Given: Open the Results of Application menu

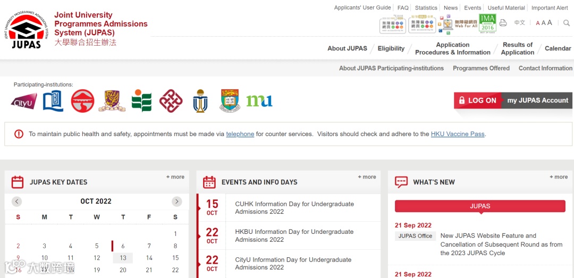Looking at the screenshot, I should (x=518, y=48).
